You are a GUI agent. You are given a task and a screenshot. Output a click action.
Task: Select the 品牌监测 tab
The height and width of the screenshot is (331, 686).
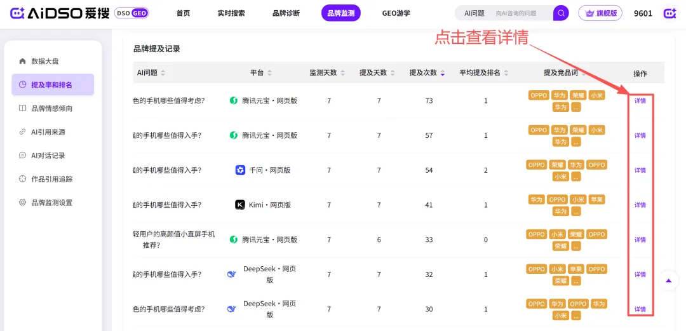point(341,13)
